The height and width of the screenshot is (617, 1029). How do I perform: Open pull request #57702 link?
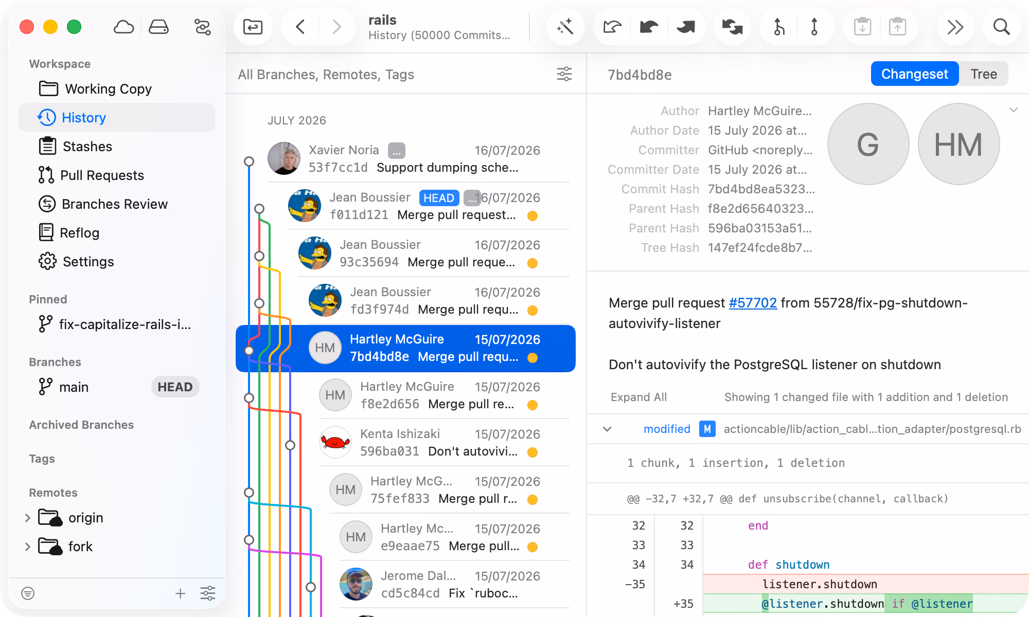[x=752, y=303]
